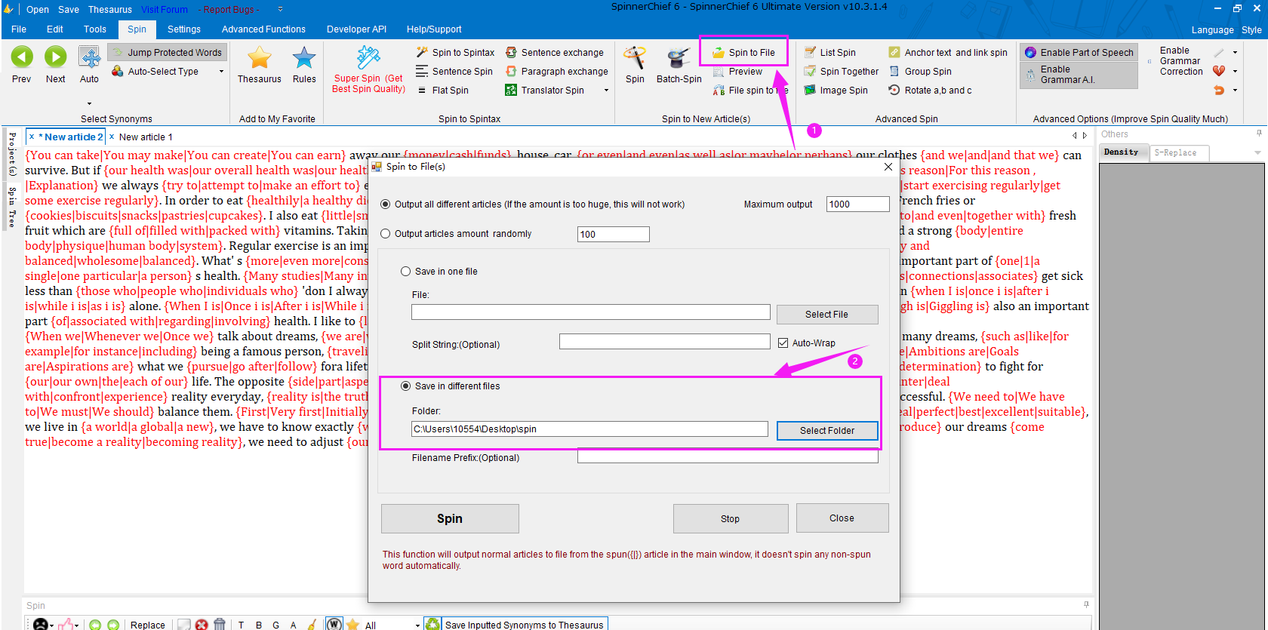Click the Maximum output number field
1268x630 pixels.
857,204
